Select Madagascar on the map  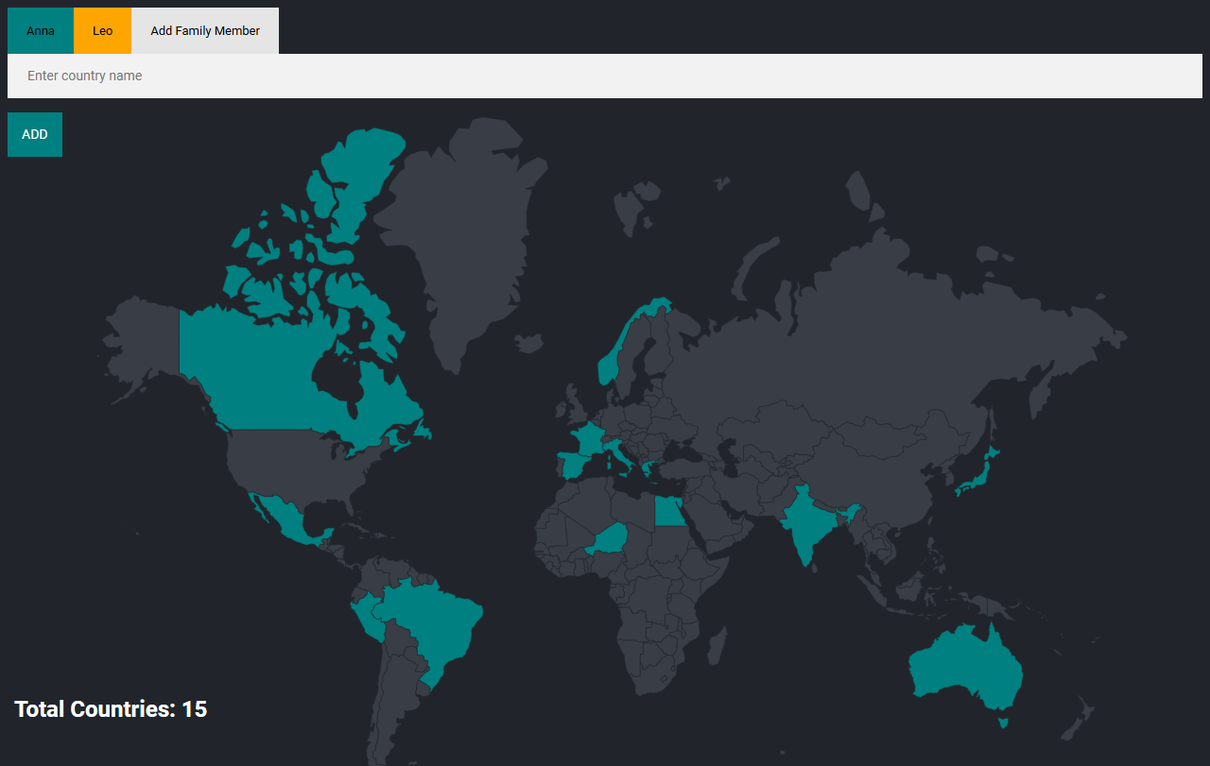(718, 647)
